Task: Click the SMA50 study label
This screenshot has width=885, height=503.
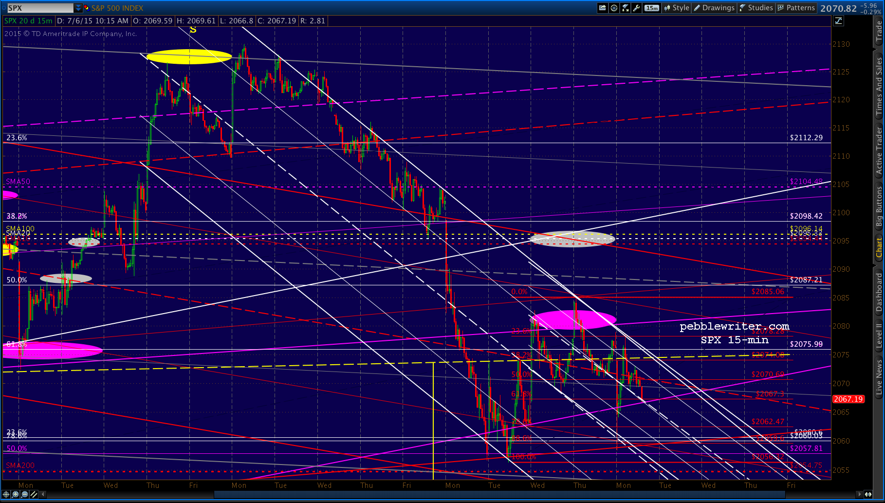Action: click(18, 182)
